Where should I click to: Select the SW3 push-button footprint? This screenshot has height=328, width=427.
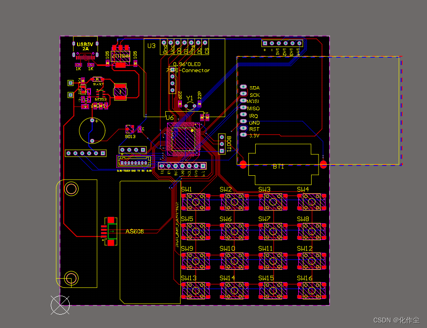[273, 202]
